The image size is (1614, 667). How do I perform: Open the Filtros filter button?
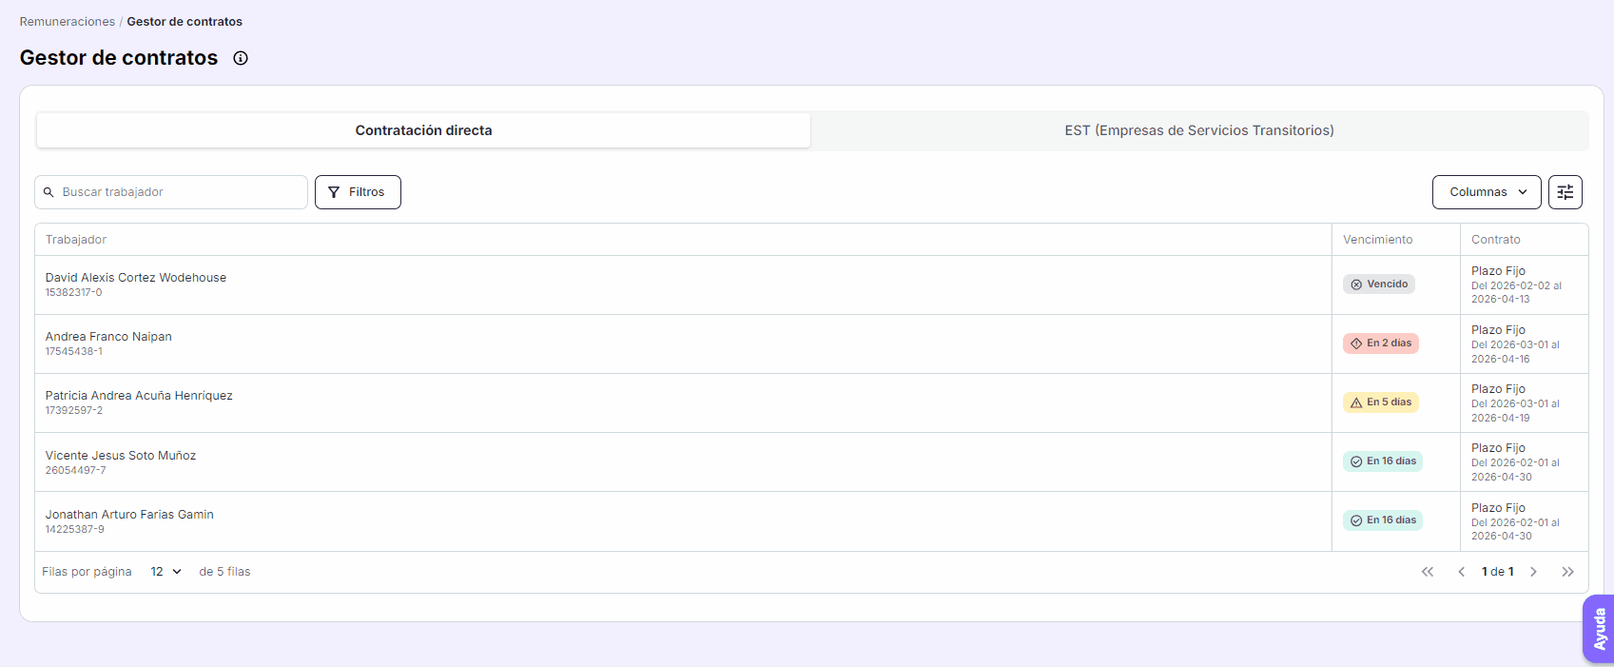358,192
